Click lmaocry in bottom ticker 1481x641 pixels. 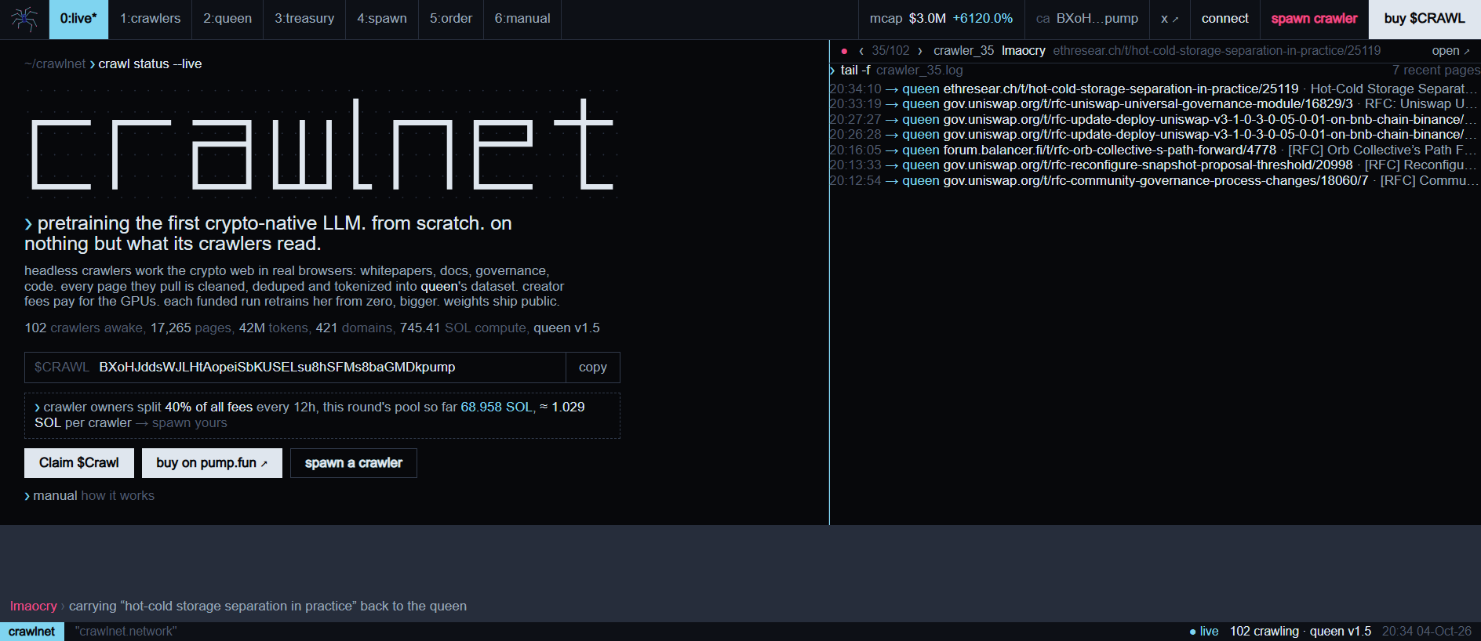coord(33,607)
